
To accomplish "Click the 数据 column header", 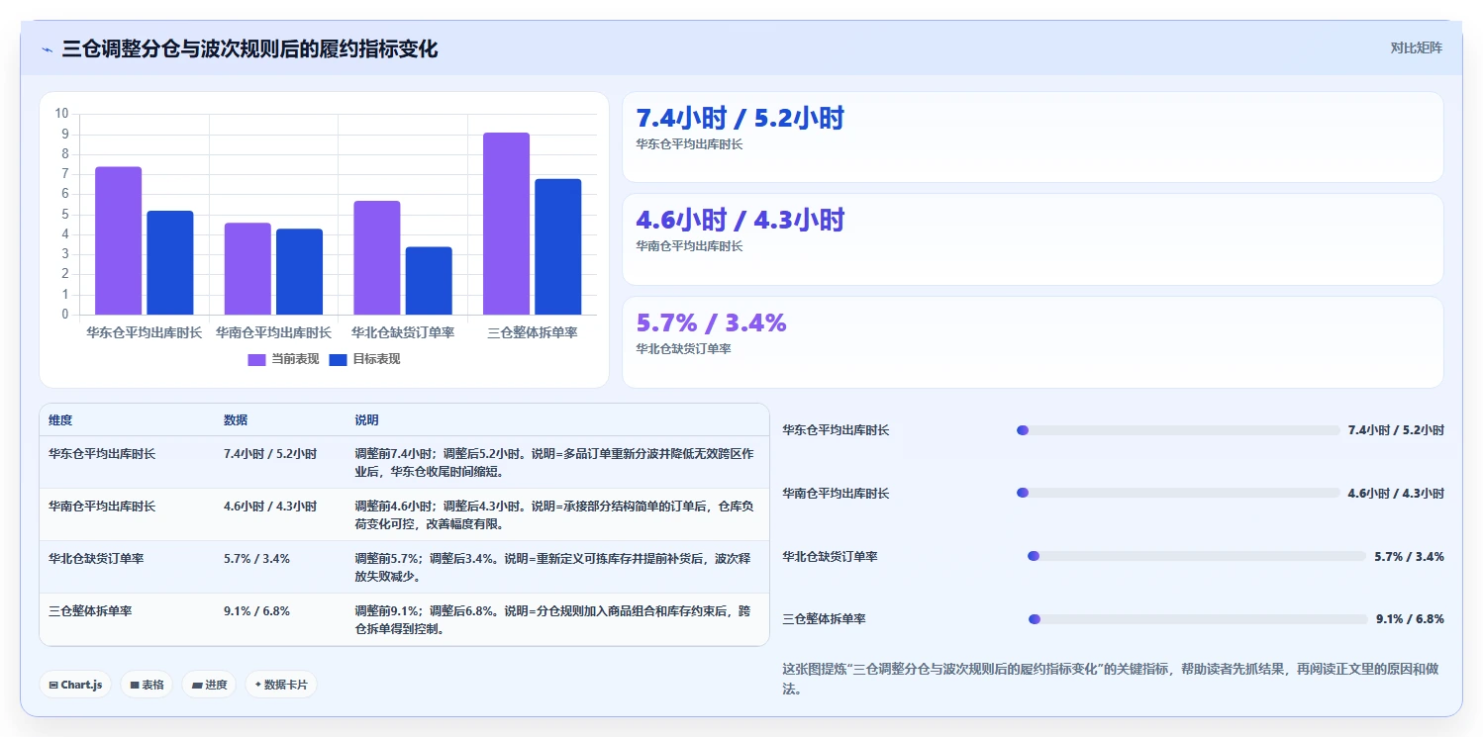I will click(x=236, y=420).
